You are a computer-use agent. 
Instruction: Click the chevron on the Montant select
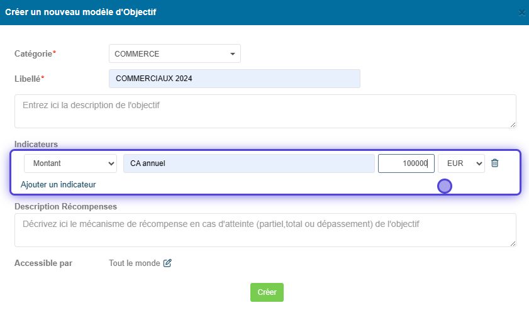click(111, 163)
